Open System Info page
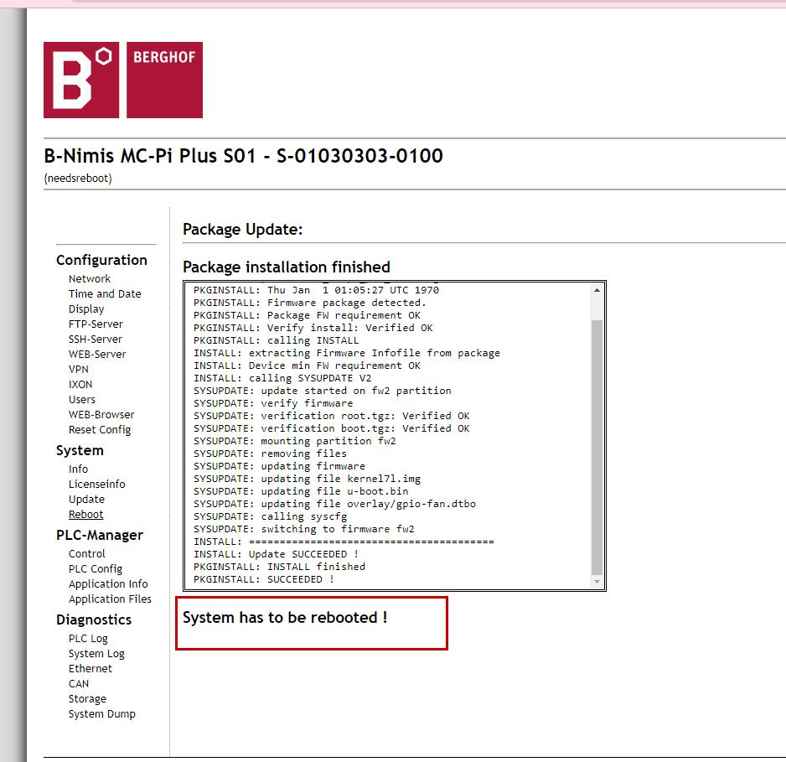Image resolution: width=786 pixels, height=762 pixels. point(78,469)
